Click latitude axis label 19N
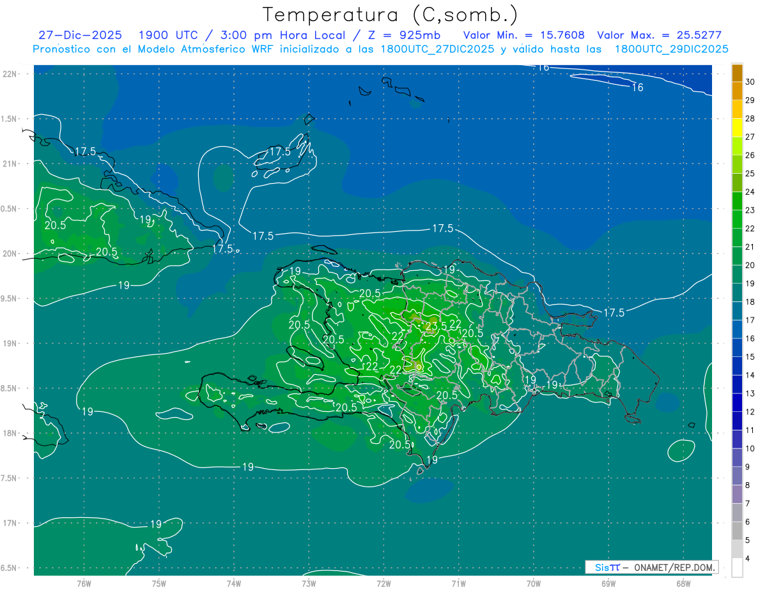 coord(10,343)
